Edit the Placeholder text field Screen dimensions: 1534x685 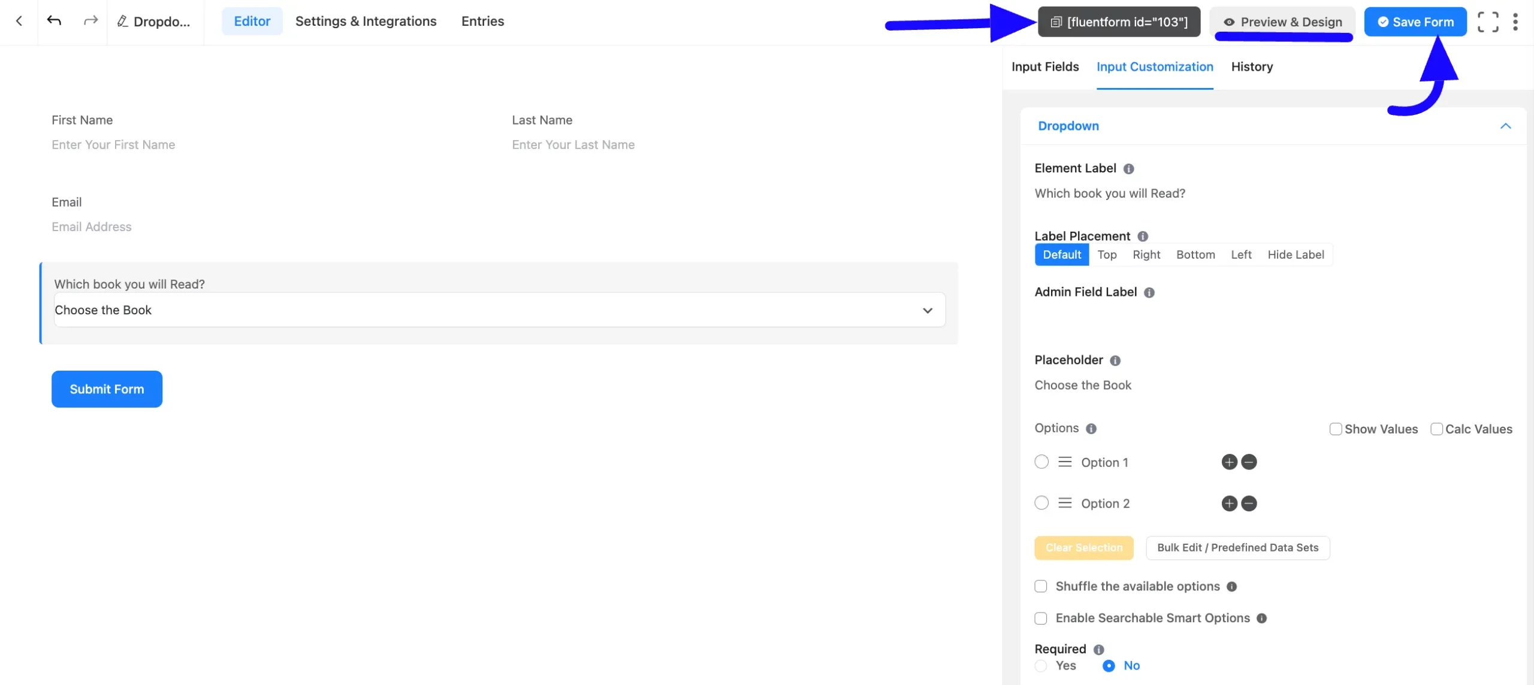(x=1273, y=386)
